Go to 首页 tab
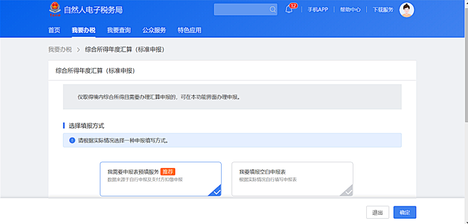Screen dimensions: 468x224 (x=54, y=30)
